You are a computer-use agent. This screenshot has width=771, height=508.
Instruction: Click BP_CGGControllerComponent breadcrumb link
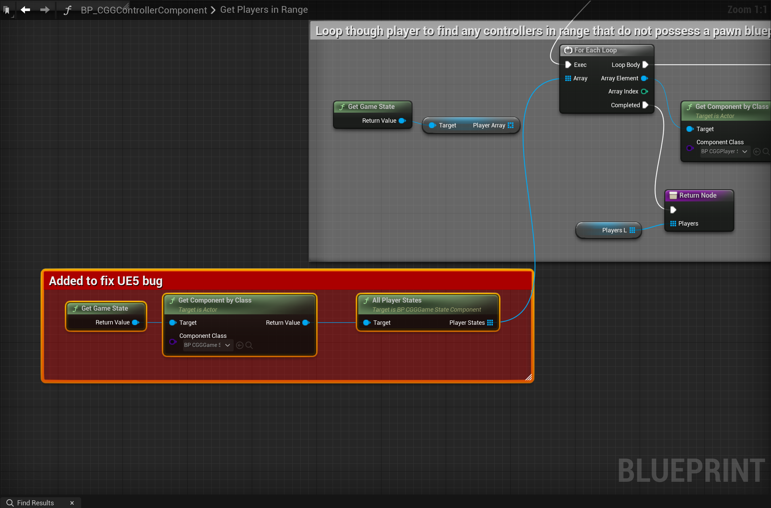144,10
